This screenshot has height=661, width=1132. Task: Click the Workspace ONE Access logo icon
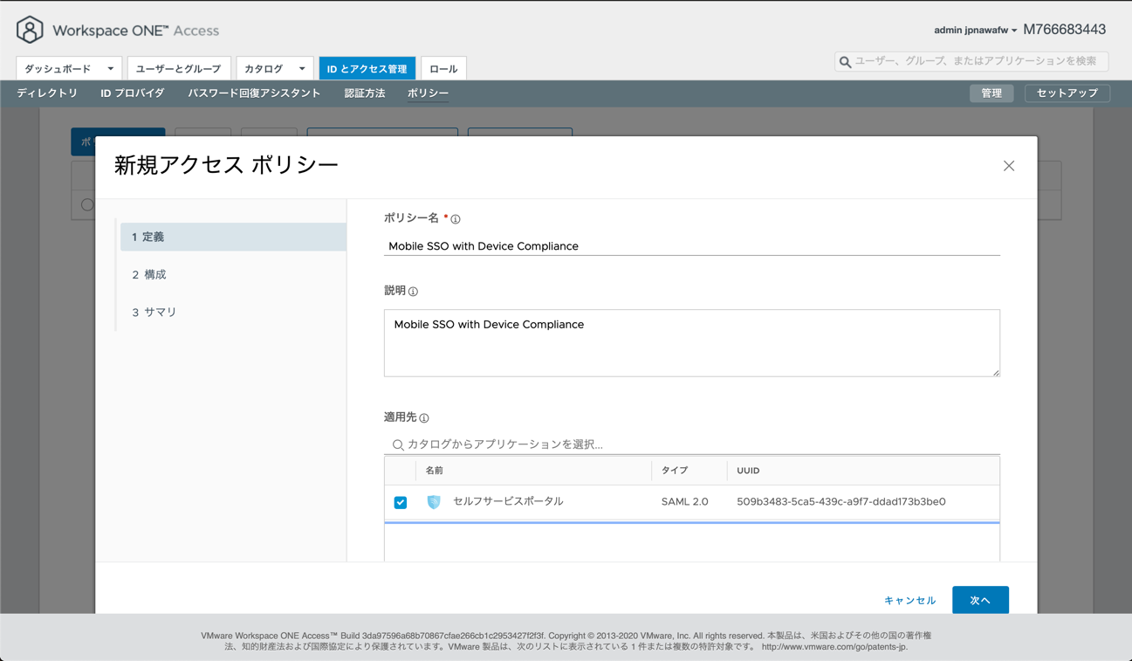pyautogui.click(x=30, y=30)
